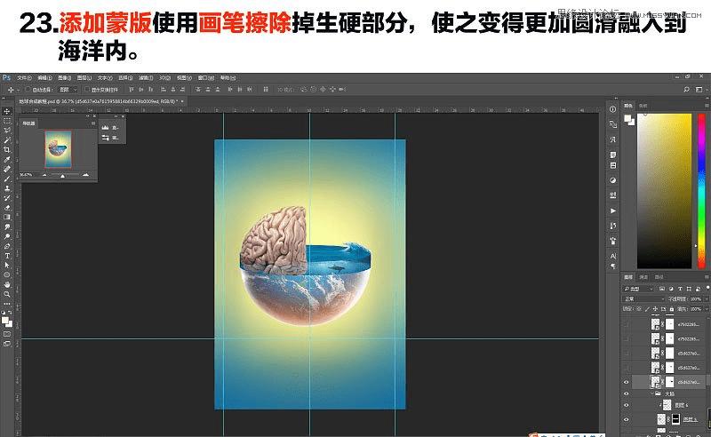Open the 文件(F) menu

coord(25,78)
